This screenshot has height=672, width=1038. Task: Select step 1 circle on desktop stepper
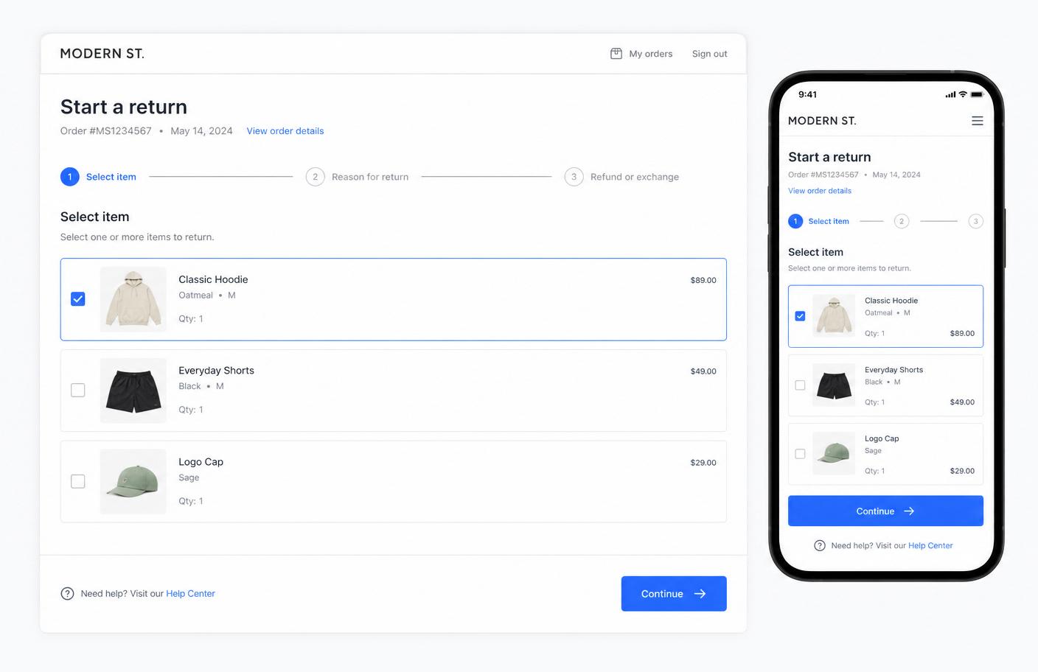(x=70, y=177)
